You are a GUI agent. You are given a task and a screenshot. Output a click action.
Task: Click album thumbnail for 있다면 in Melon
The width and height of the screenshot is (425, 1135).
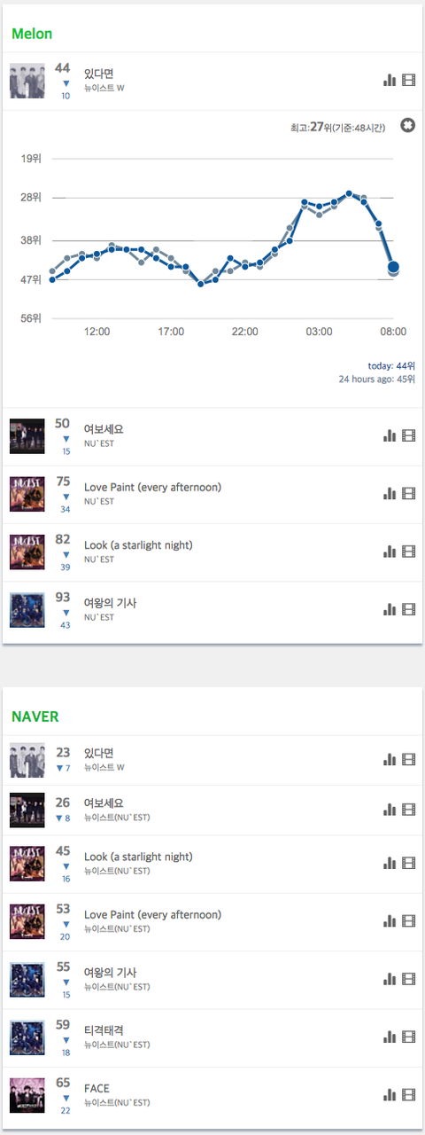point(27,81)
